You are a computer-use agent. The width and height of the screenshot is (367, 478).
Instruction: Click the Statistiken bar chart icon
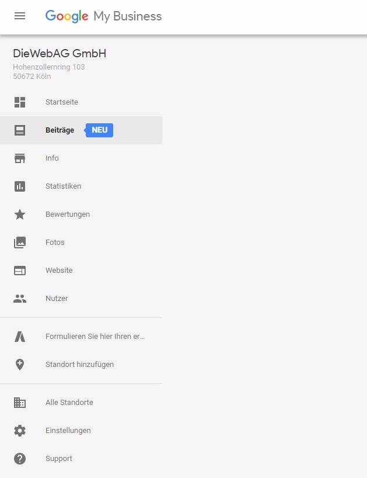[x=20, y=186]
